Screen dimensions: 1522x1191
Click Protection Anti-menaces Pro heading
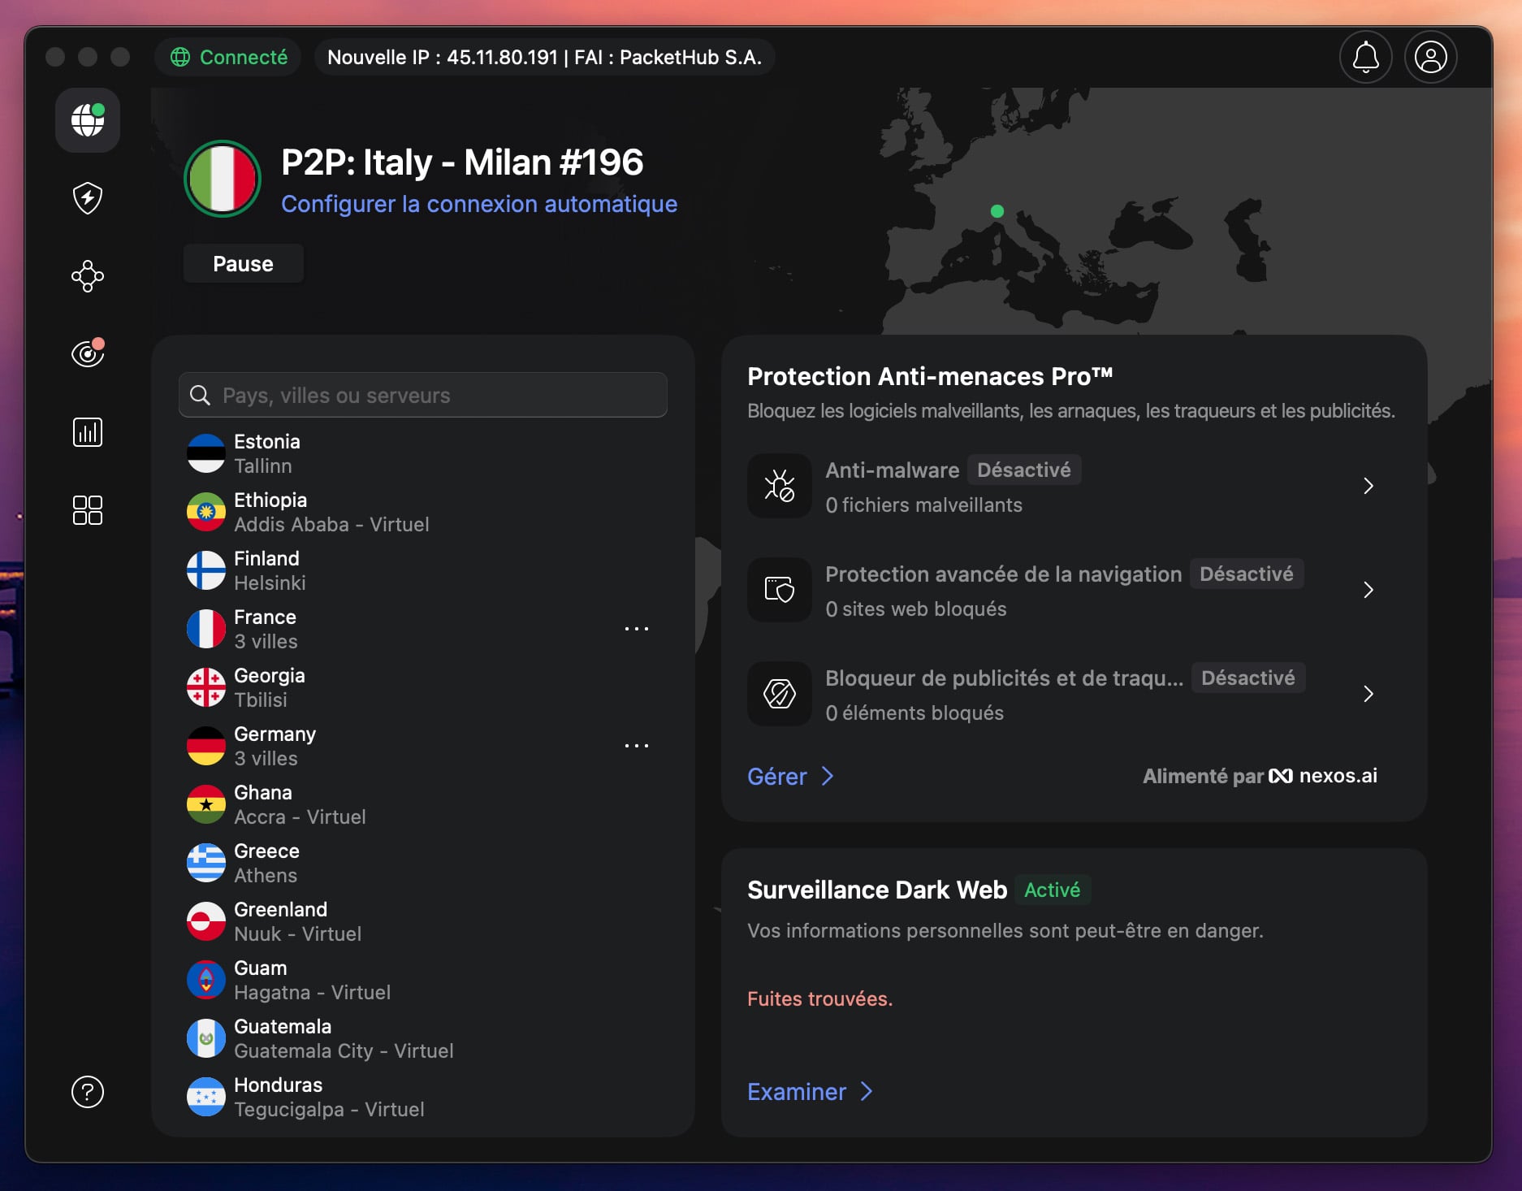coord(930,376)
